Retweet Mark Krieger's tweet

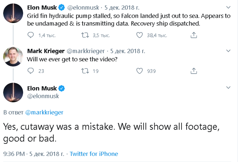(86, 71)
